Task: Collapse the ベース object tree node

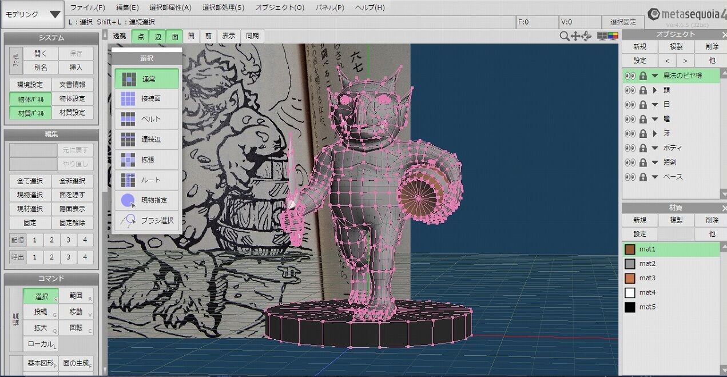Action: 655,177
